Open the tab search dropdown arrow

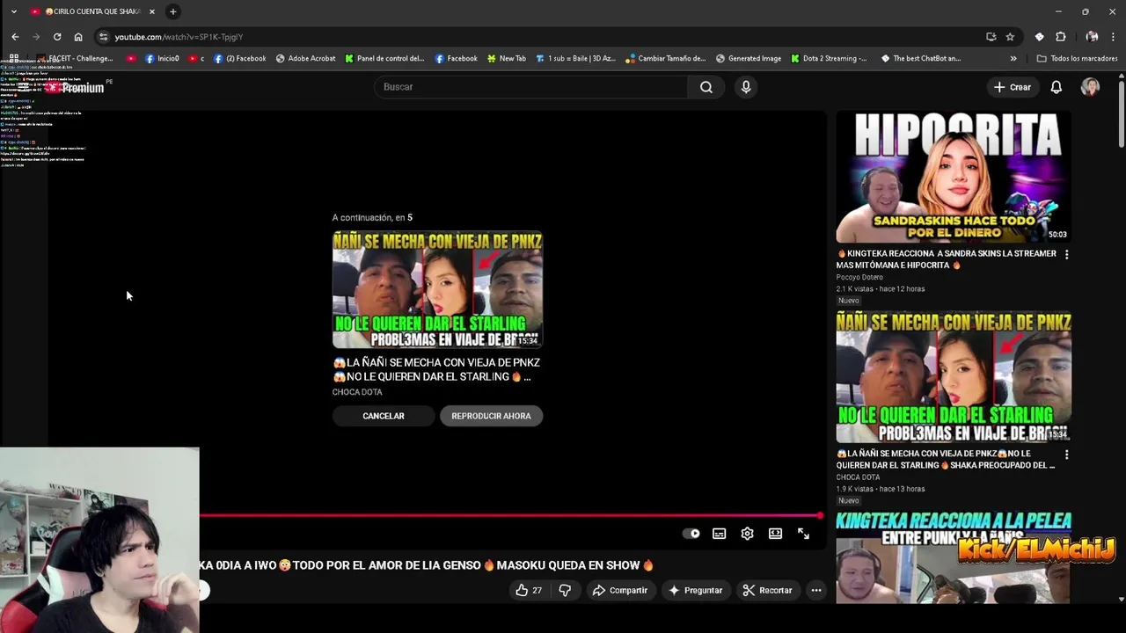[13, 11]
